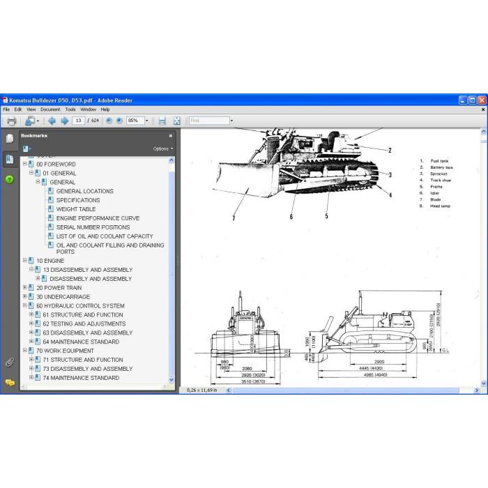Open the green help sidebar icon
The image size is (488, 488).
coord(10,179)
